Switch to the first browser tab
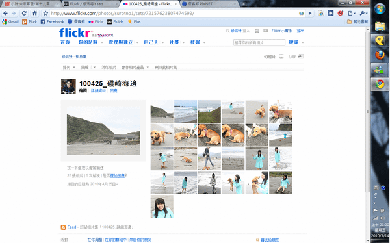 [x=31, y=4]
